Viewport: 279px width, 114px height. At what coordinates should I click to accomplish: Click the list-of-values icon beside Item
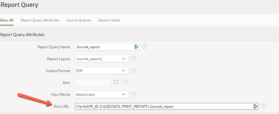pyautogui.click(x=116, y=82)
